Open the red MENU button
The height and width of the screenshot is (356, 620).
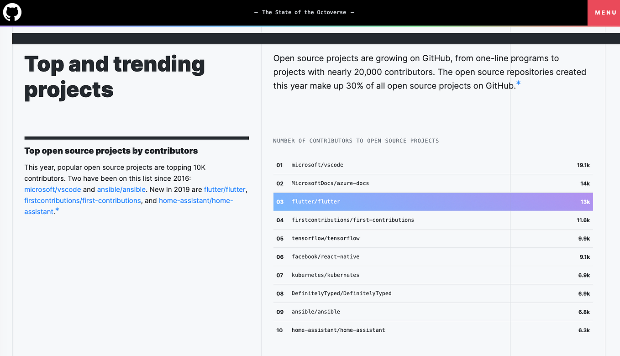pos(605,12)
